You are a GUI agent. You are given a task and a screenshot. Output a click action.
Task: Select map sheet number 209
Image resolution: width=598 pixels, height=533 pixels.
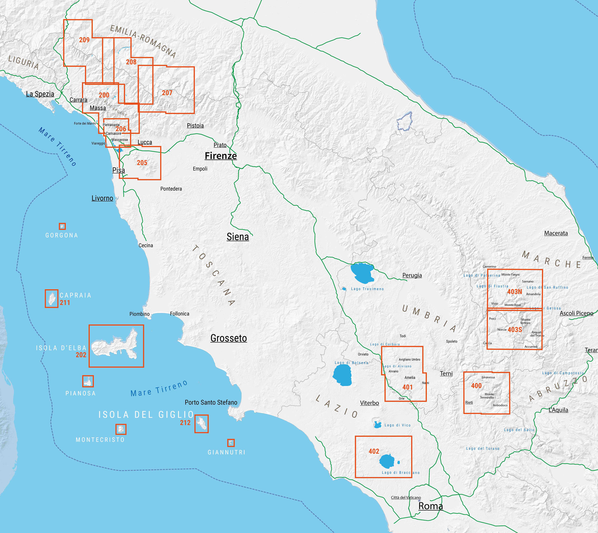(x=84, y=40)
